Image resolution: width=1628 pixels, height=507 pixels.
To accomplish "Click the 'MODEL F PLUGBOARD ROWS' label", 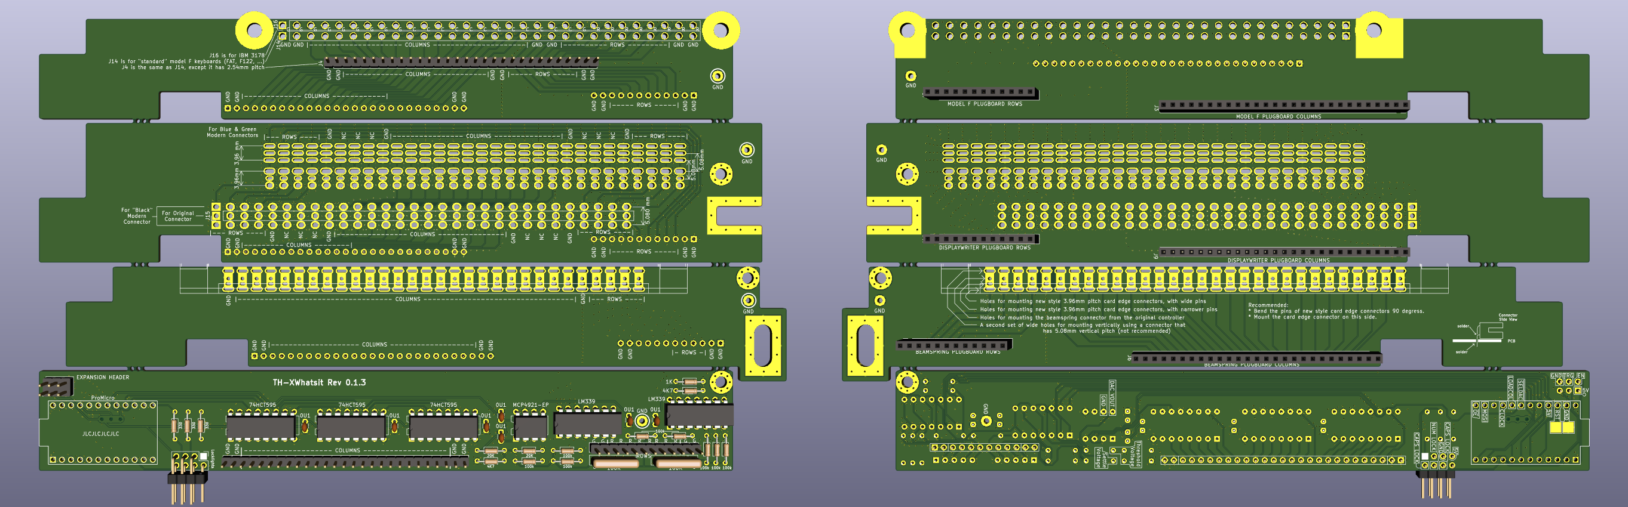I will (985, 104).
